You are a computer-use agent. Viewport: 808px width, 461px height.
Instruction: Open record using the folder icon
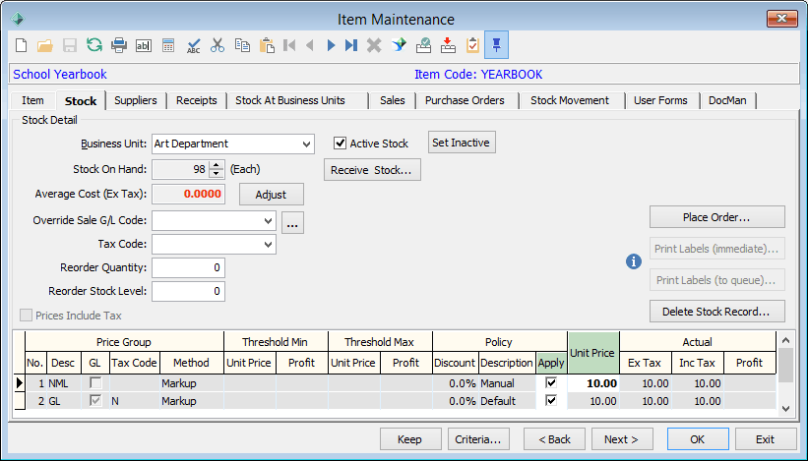[45, 45]
